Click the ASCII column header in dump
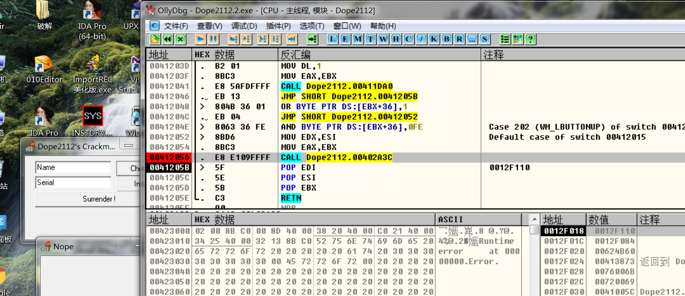The height and width of the screenshot is (296, 685). pyautogui.click(x=478, y=219)
